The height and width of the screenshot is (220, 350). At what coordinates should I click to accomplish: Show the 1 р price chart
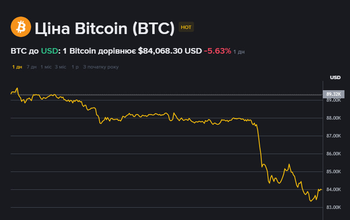tap(75, 67)
